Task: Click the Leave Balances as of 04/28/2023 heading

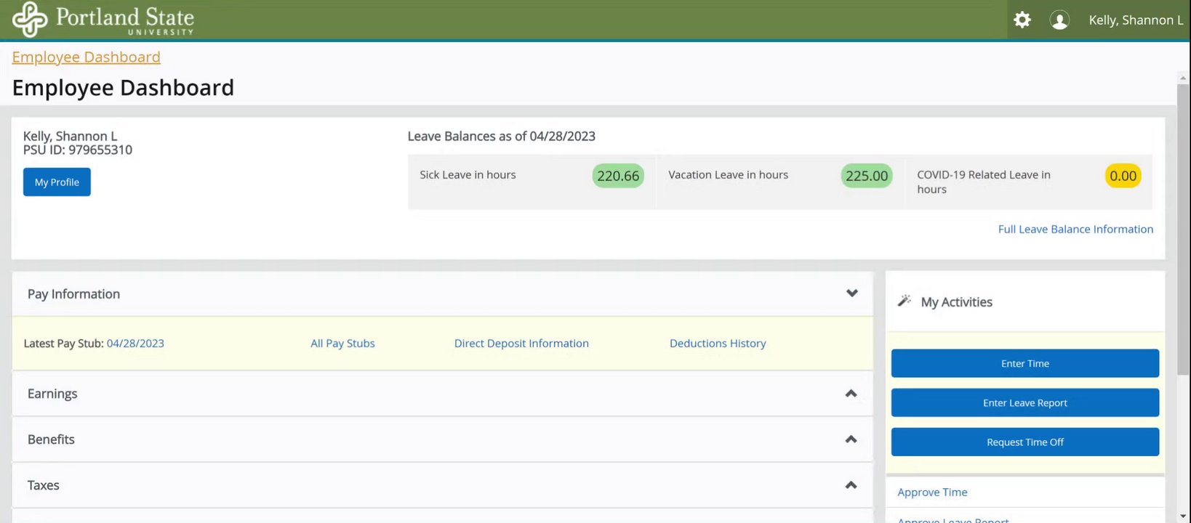Action: 502,137
